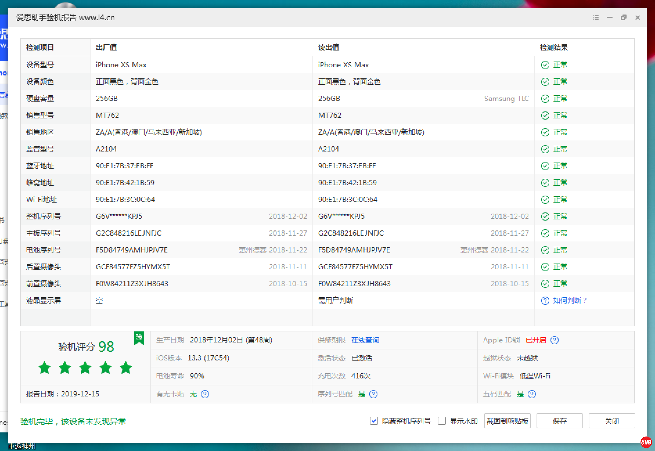Image resolution: width=655 pixels, height=451 pixels.
Task: Restore down the report window
Action: pyautogui.click(x=623, y=17)
